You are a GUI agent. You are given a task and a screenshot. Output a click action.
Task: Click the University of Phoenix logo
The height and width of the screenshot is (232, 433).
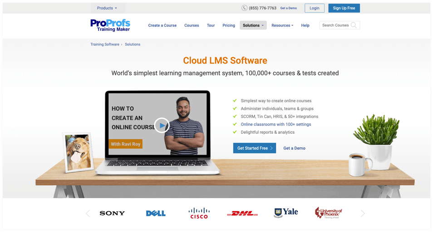(329, 213)
